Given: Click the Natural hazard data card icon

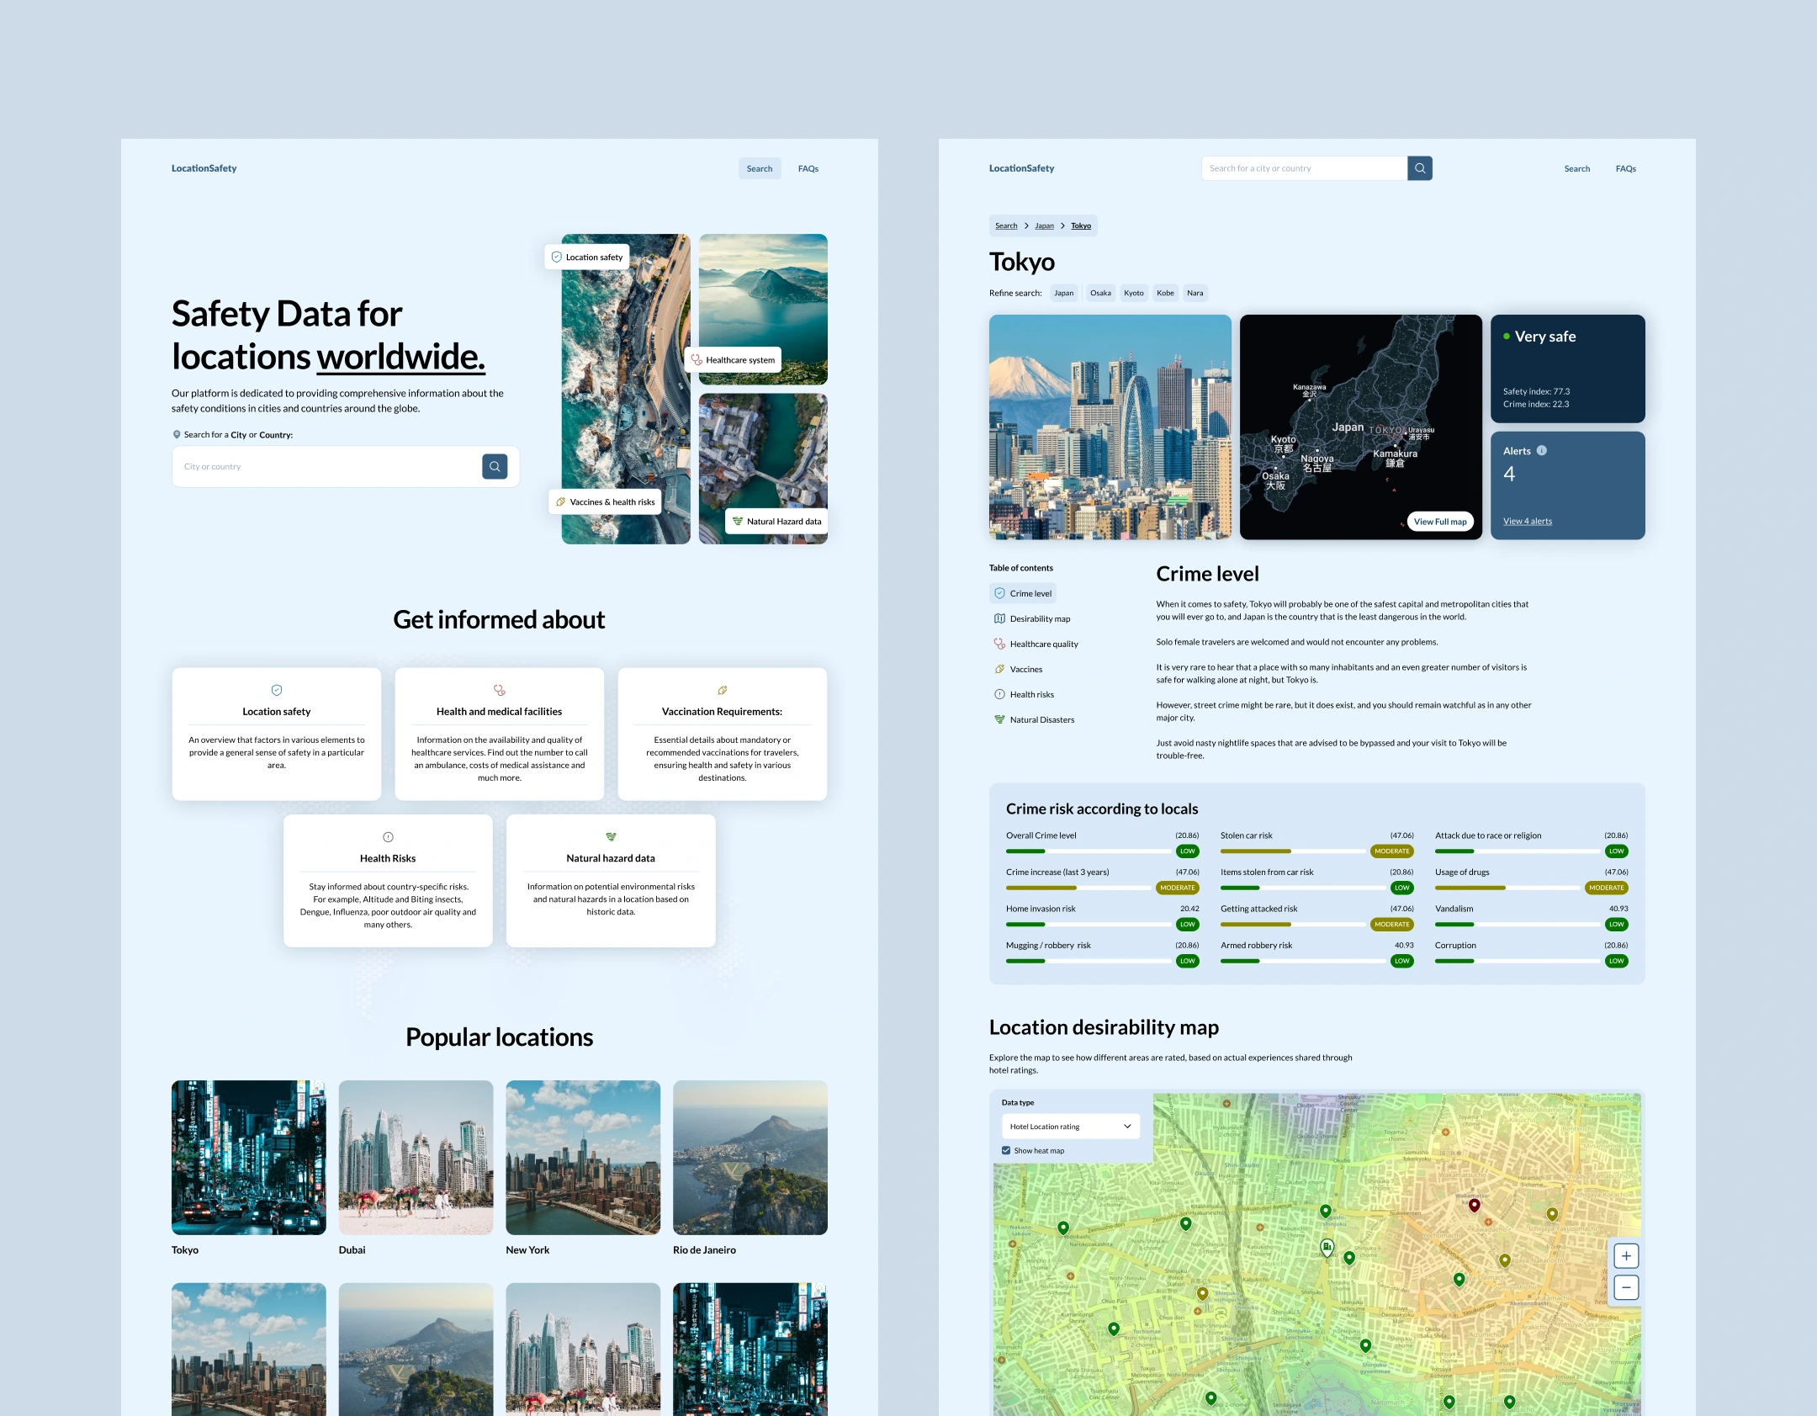Looking at the screenshot, I should pos(611,836).
